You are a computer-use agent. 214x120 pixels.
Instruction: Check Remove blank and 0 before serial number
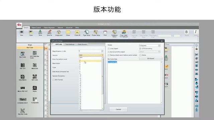(109, 55)
